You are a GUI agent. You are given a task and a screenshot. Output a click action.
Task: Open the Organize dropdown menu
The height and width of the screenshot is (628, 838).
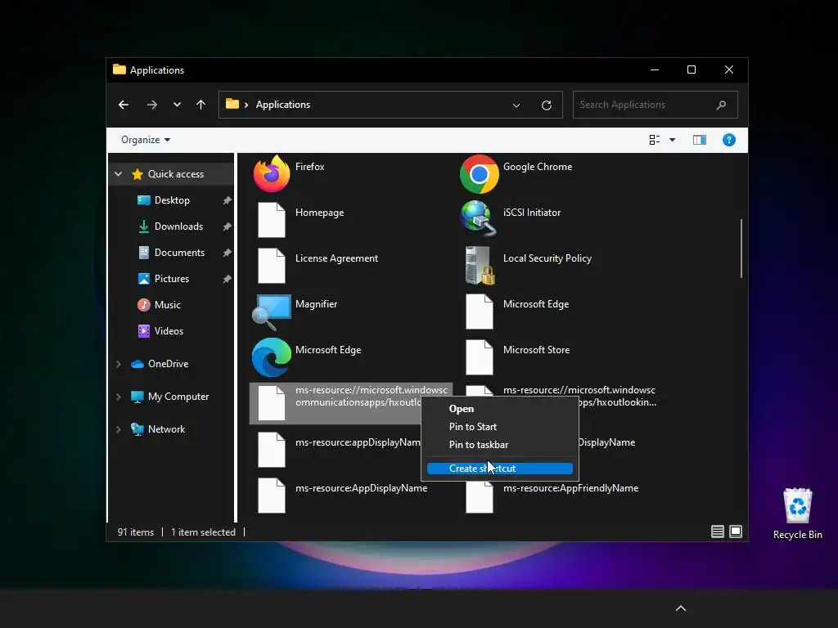pos(146,140)
